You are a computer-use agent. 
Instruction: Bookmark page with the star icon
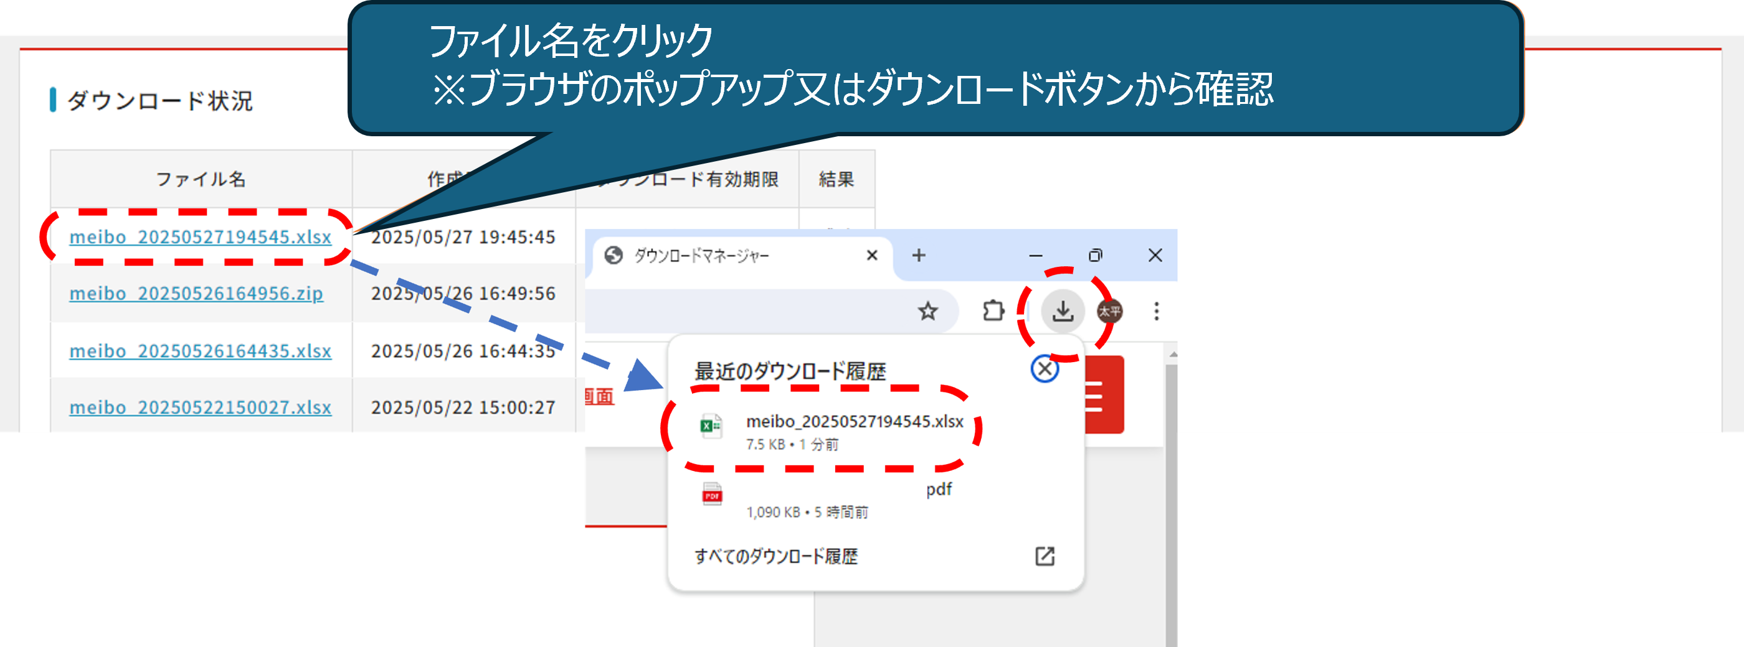[927, 311]
